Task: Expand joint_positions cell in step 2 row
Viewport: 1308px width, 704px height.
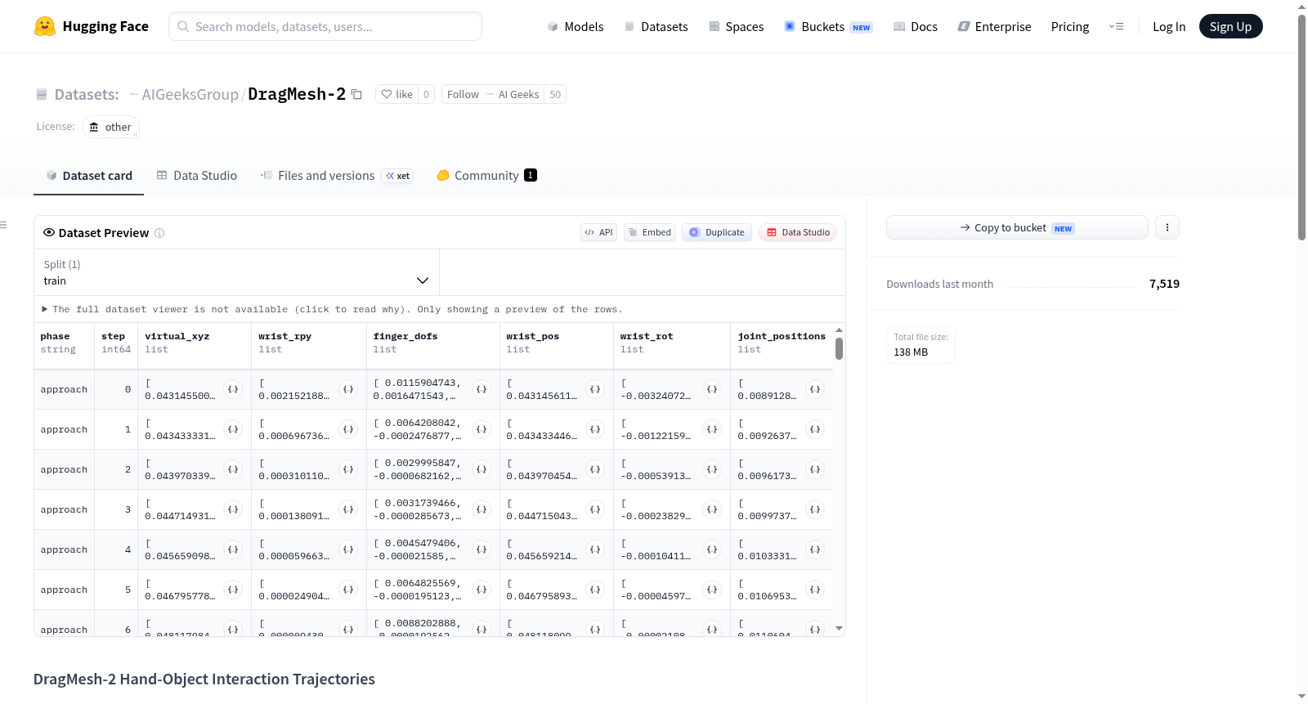Action: (x=815, y=469)
